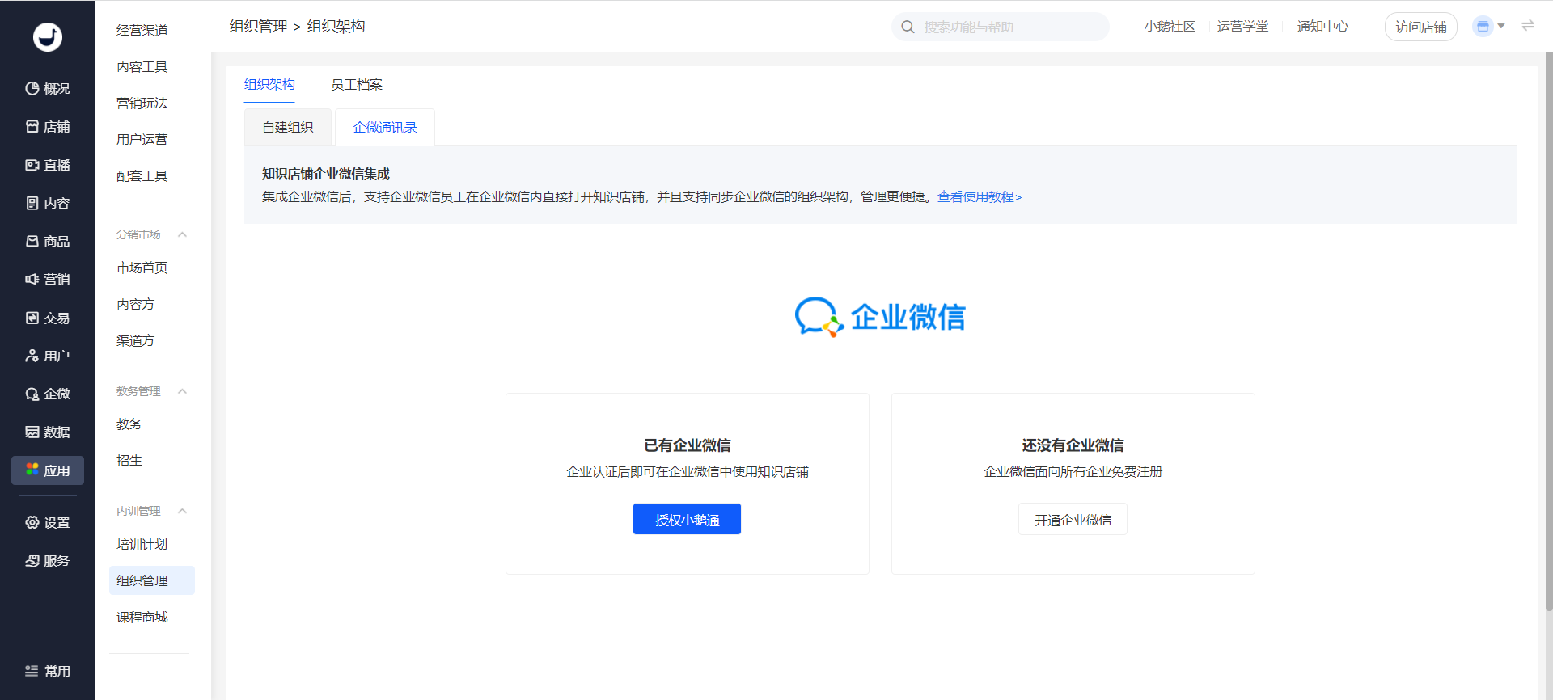Open 配套工具 in the submenu
Viewport: 1553px width, 700px height.
point(142,175)
